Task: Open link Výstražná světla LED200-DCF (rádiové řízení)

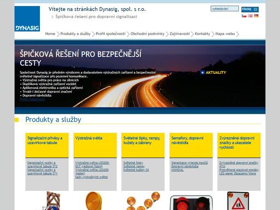Action: coord(92,165)
